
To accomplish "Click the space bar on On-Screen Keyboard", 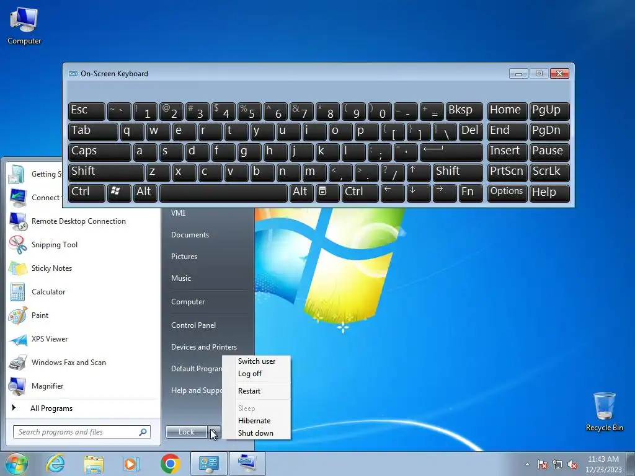I will [223, 193].
